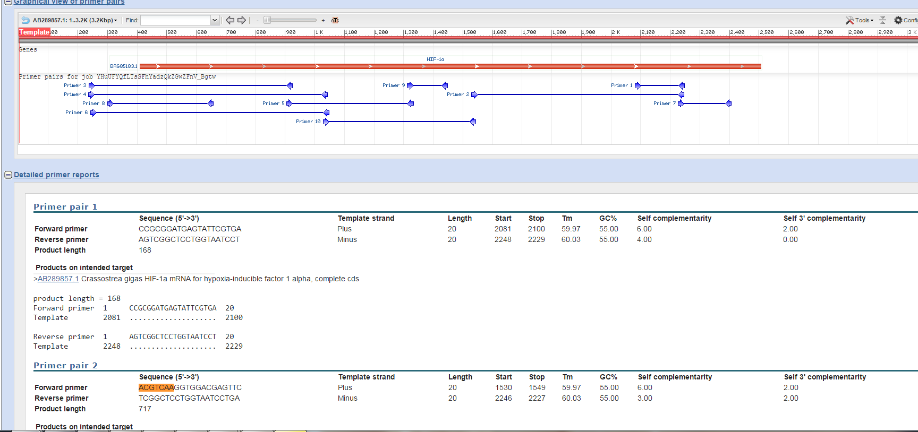Click Detailed primer reports link
The height and width of the screenshot is (432, 918).
pyautogui.click(x=56, y=175)
